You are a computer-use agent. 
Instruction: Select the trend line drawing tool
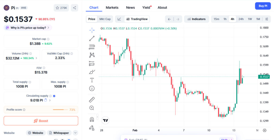point(92,38)
